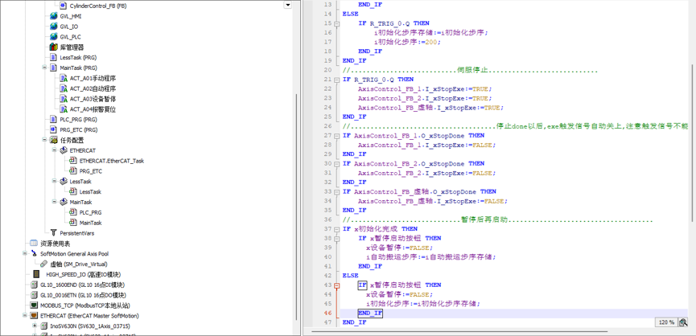Click x初始化完成 condition on line 37

pyautogui.click(x=376, y=229)
